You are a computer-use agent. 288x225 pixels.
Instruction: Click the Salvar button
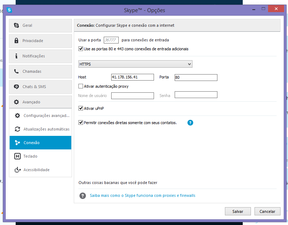(x=238, y=211)
